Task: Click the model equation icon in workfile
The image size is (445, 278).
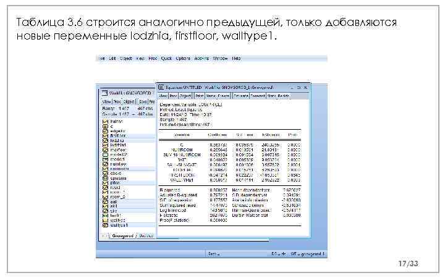Action: pyautogui.click(x=105, y=159)
